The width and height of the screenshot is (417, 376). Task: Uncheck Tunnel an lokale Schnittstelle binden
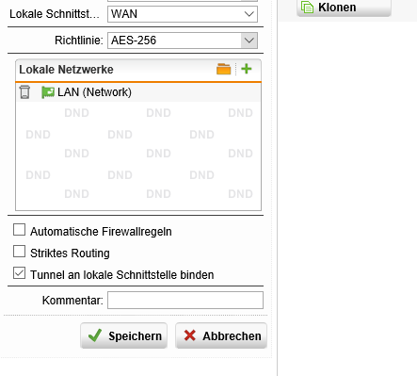pos(19,273)
